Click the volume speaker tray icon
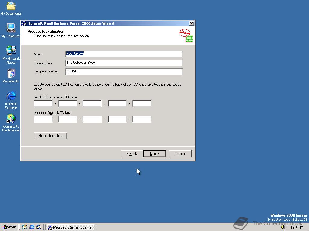The height and width of the screenshot is (231, 309). [283, 227]
